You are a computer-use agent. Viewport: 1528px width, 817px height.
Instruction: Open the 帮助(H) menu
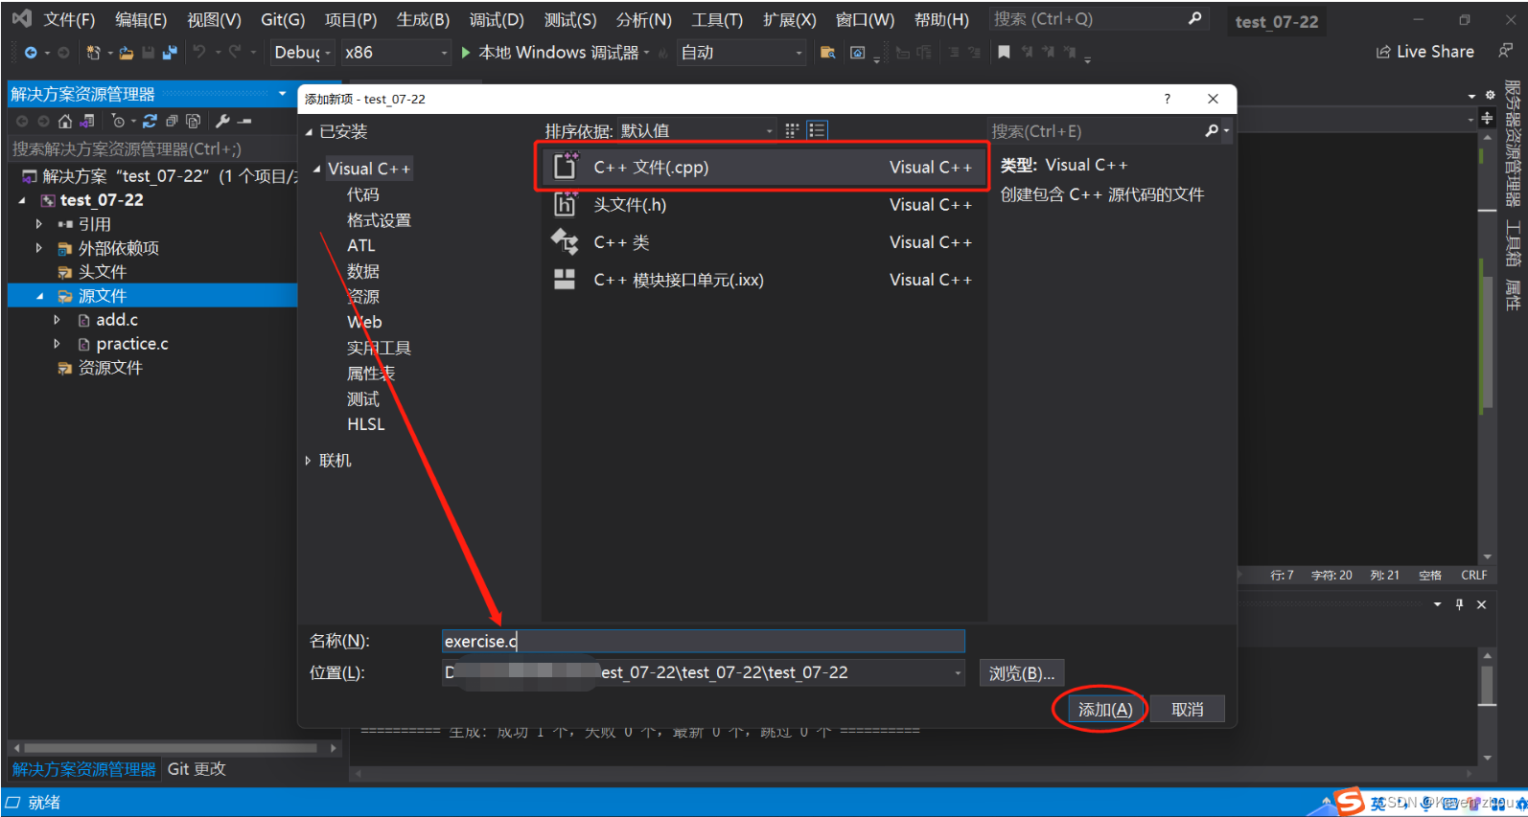941,19
